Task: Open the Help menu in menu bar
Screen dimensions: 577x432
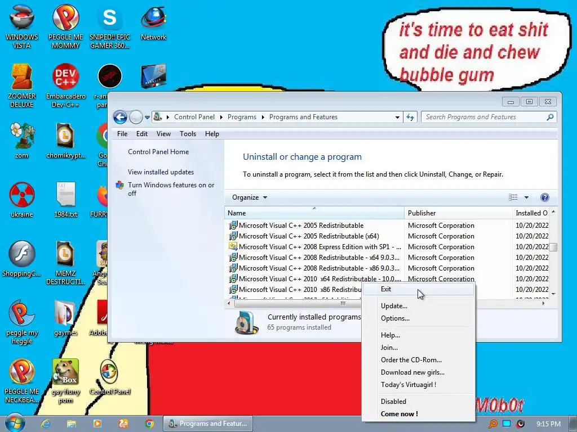Action: coord(212,134)
